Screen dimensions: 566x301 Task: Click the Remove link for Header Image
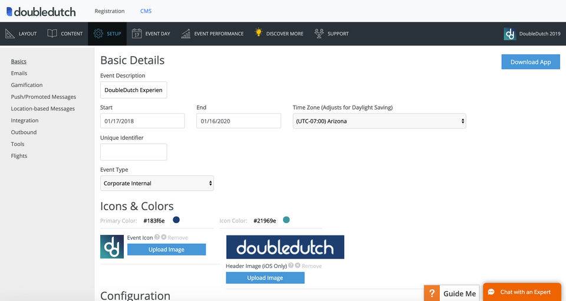(x=311, y=266)
